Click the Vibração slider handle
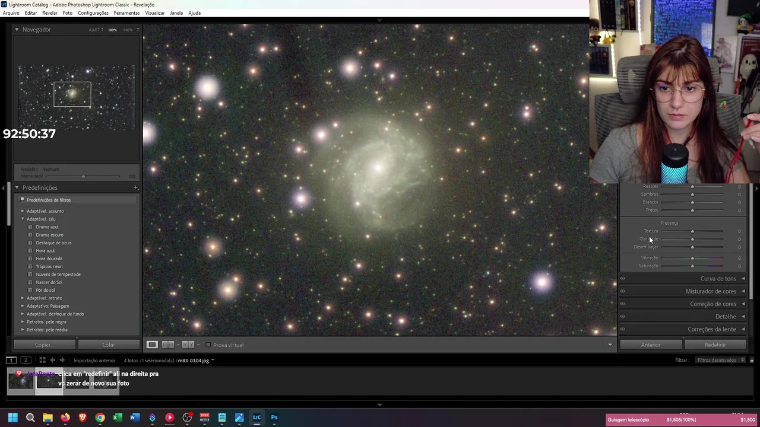This screenshot has height=427, width=760. point(692,258)
